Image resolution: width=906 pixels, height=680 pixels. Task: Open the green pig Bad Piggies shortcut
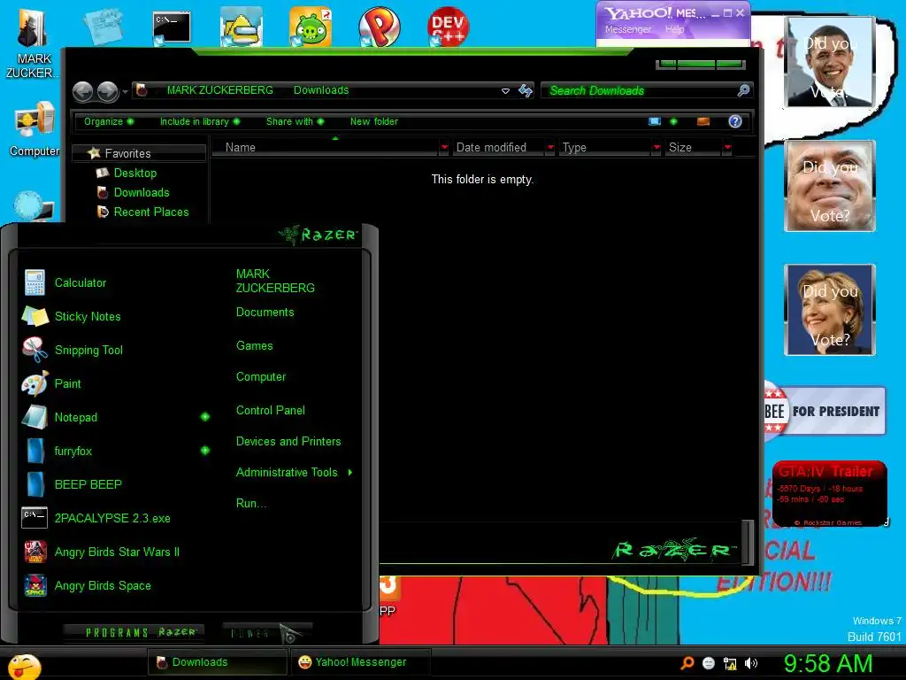pos(311,27)
